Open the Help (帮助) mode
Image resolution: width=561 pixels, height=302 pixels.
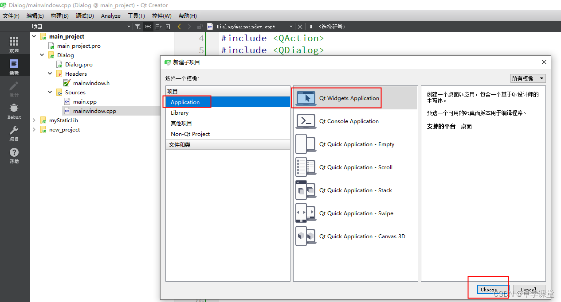click(x=14, y=155)
